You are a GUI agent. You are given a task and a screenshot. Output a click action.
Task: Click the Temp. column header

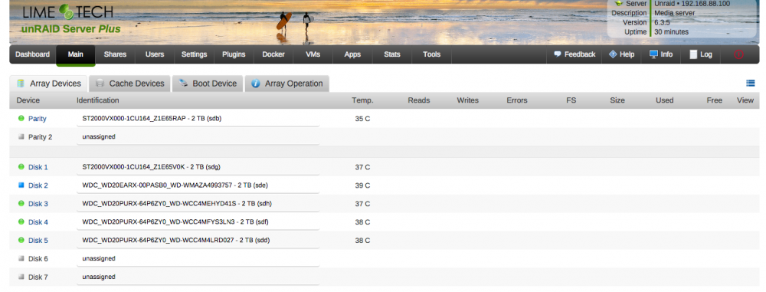(x=362, y=100)
